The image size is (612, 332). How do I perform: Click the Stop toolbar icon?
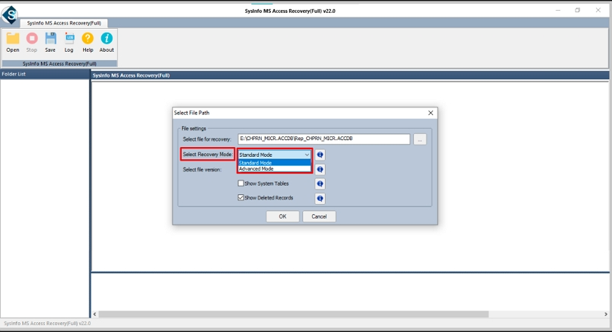coord(32,39)
